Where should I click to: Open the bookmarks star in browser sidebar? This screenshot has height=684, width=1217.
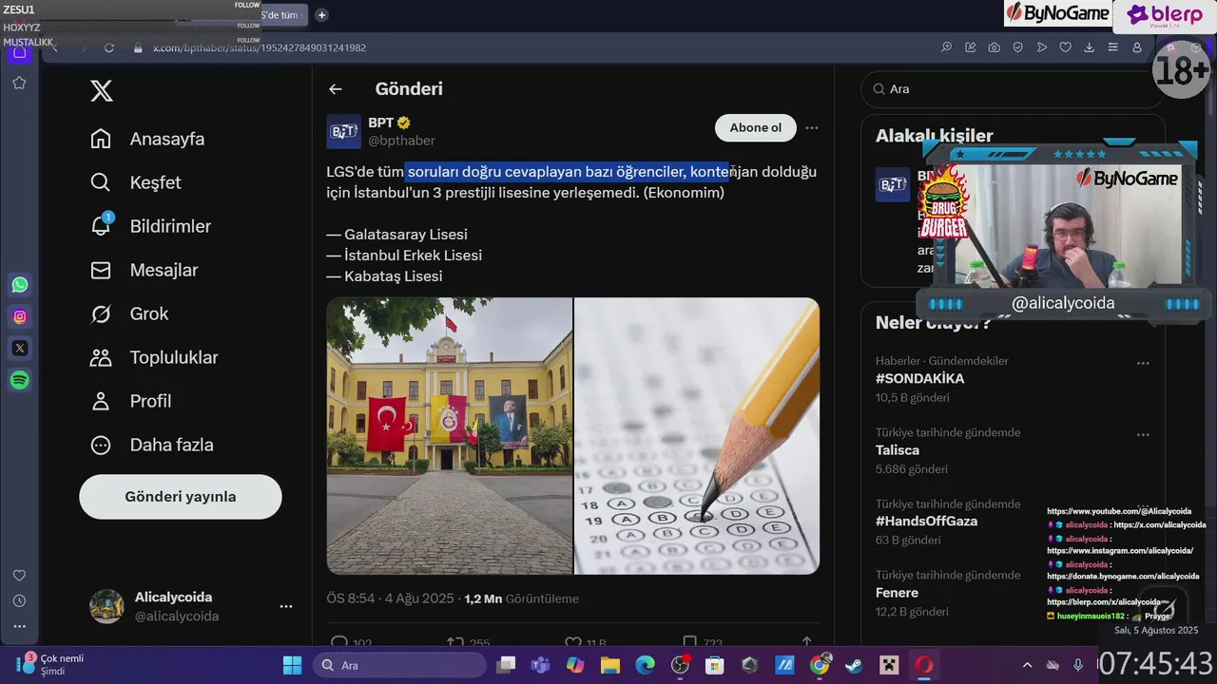19,84
